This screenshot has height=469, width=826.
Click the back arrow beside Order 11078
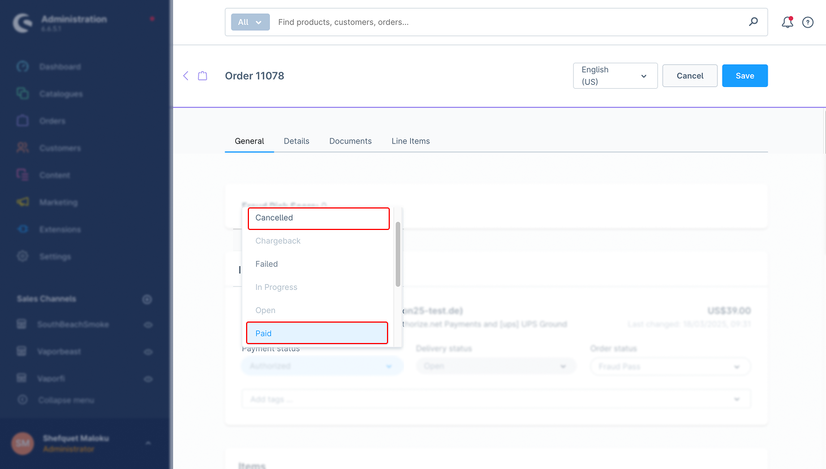coord(186,76)
